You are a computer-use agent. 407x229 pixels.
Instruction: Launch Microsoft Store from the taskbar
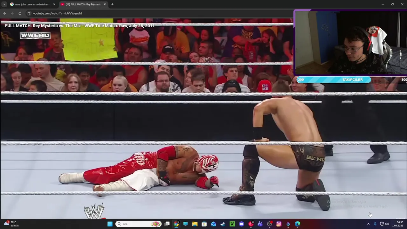tap(204, 224)
